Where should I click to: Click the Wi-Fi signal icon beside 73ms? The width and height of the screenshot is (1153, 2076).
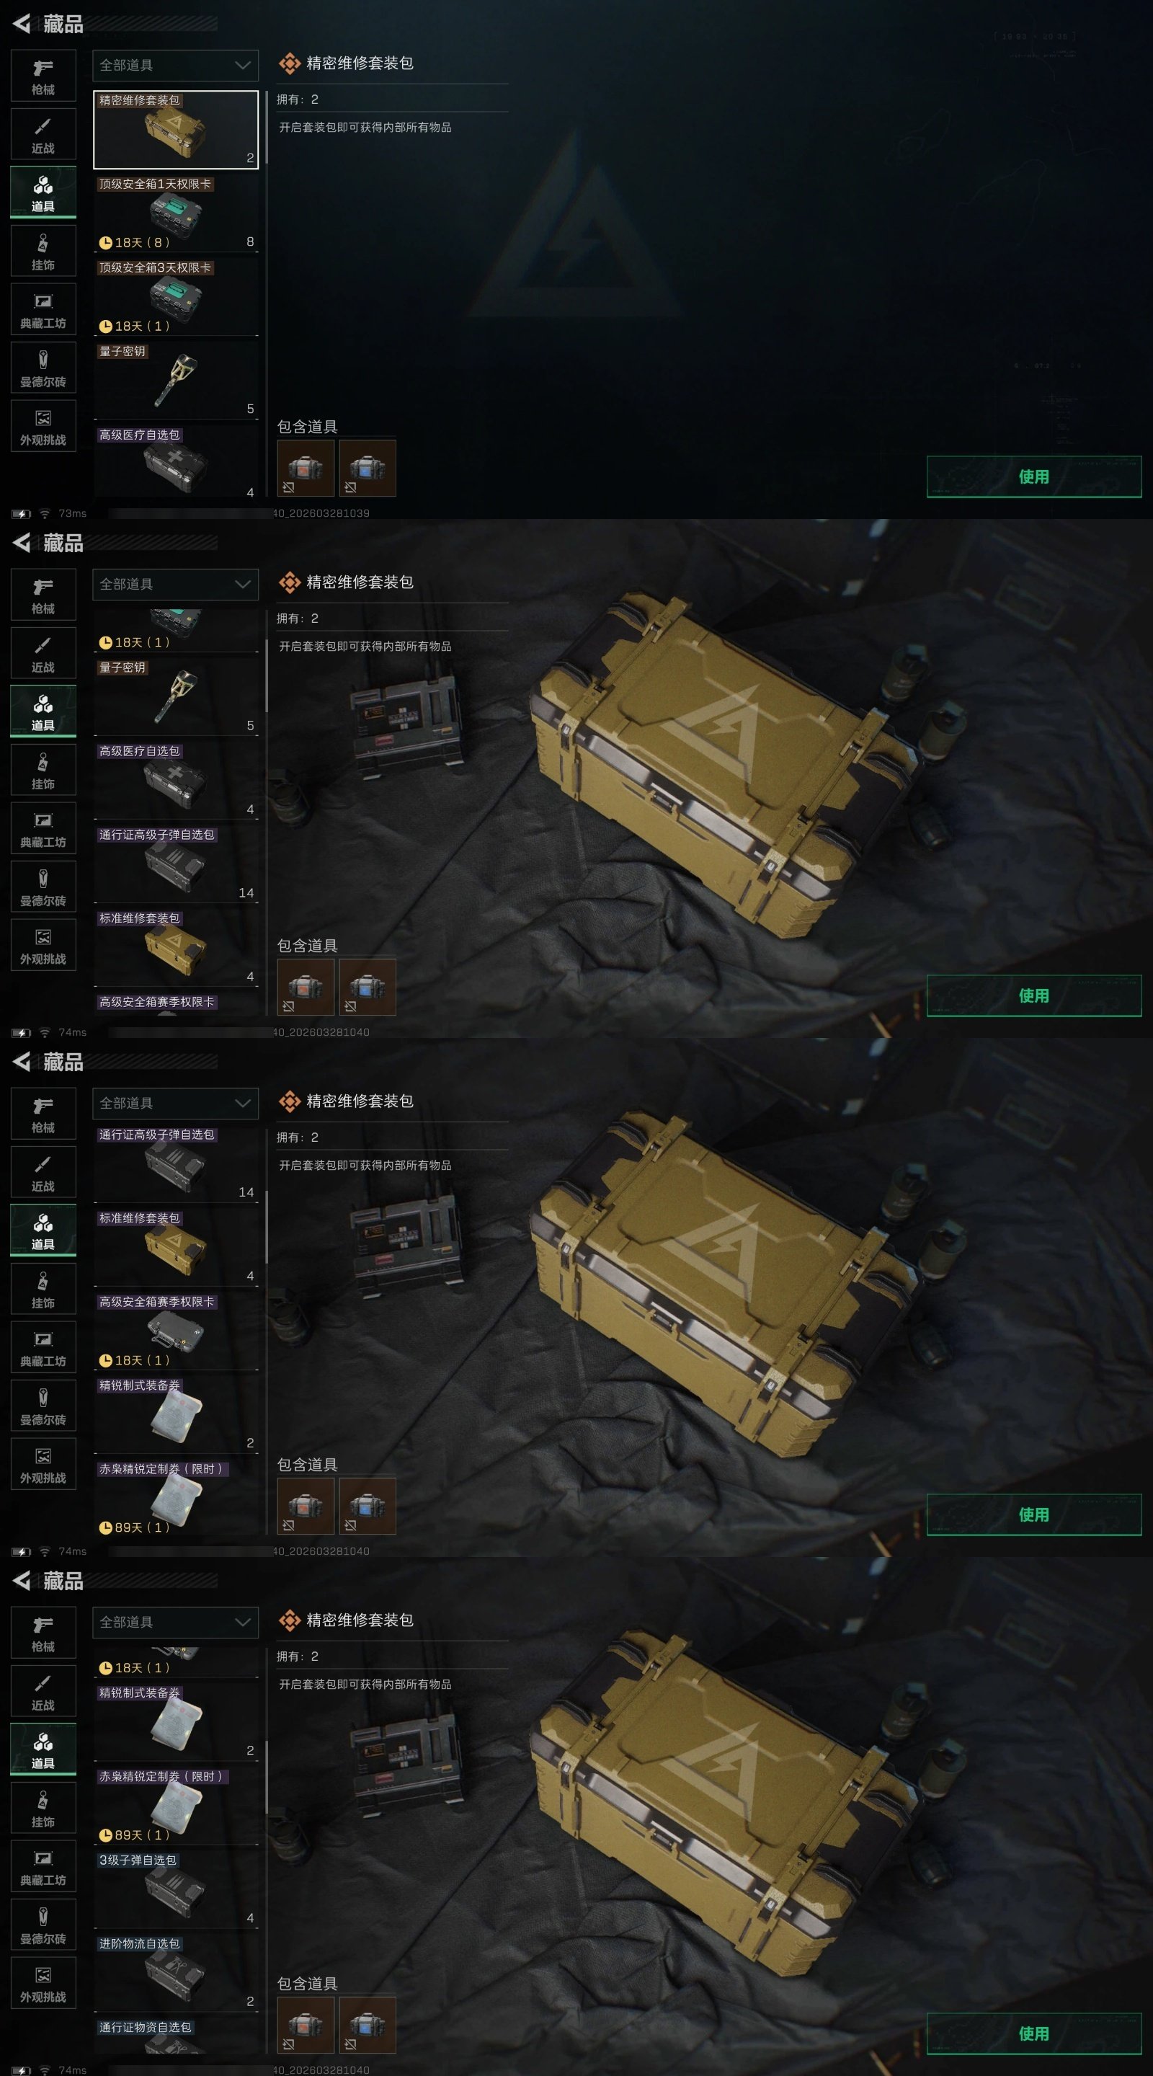(x=45, y=513)
